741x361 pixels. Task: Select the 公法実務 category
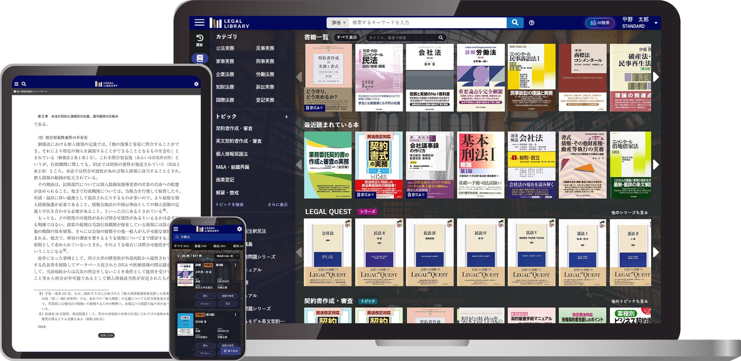tap(225, 49)
